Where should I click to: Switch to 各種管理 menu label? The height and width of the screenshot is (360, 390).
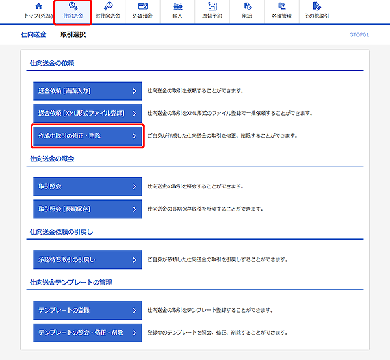(282, 16)
